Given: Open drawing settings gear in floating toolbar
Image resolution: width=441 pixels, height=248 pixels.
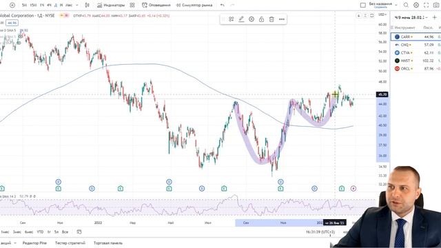Looking at the screenshot, I should click(x=252, y=19).
